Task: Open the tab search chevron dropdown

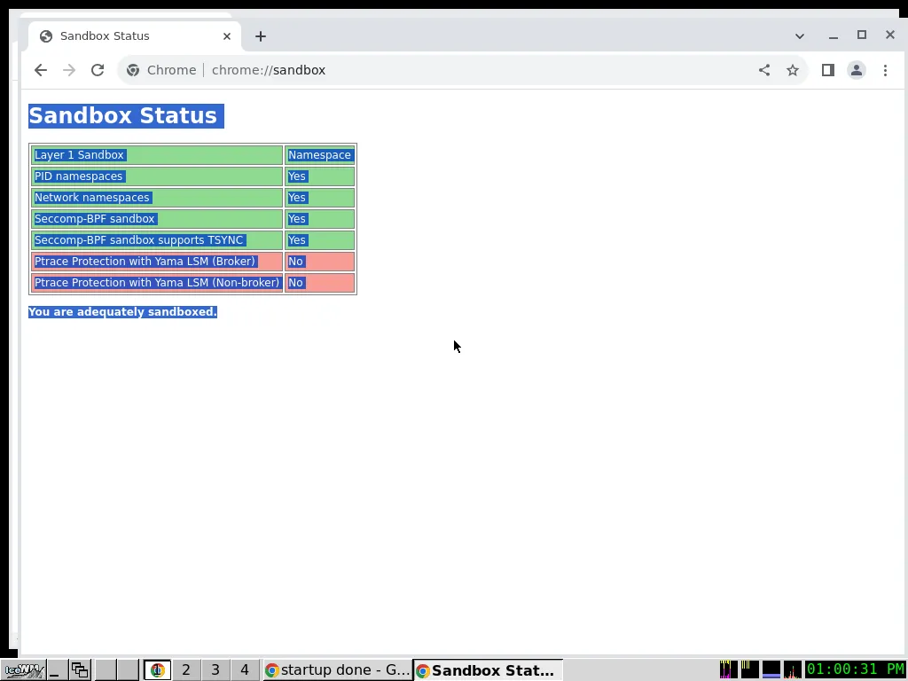Action: tap(800, 35)
